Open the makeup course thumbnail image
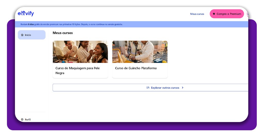 click(80, 52)
